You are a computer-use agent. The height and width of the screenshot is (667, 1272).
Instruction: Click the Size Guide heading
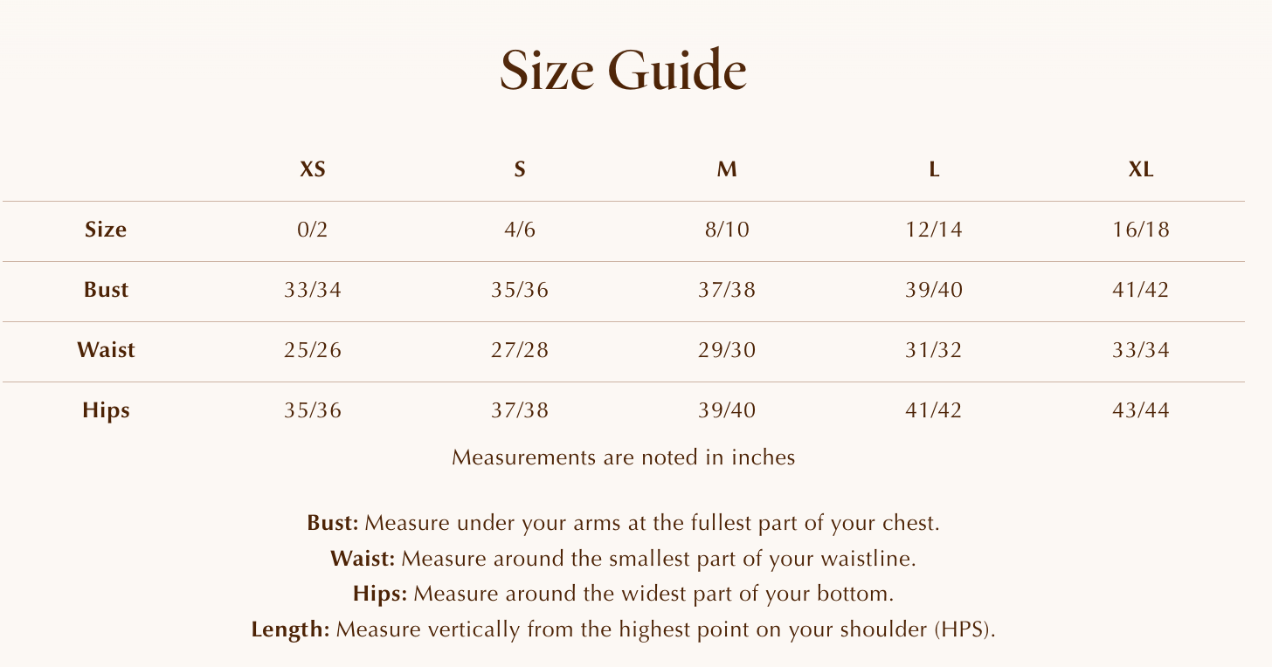pos(623,71)
